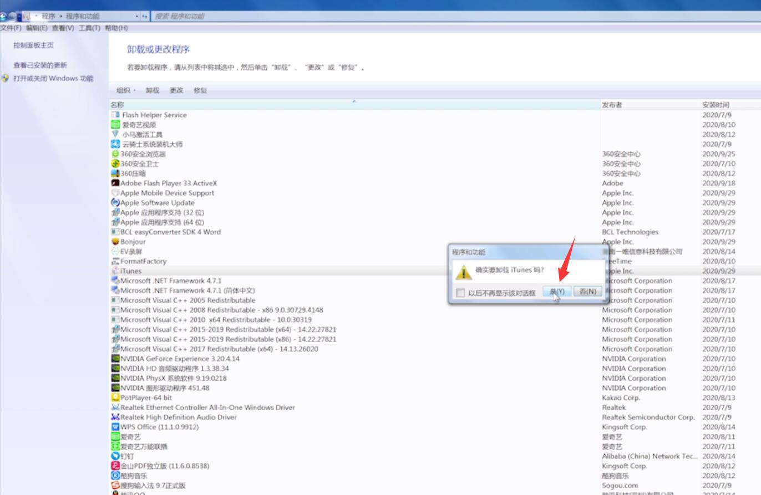
Task: Click the PotPlayer-64 bit icon
Action: (115, 397)
